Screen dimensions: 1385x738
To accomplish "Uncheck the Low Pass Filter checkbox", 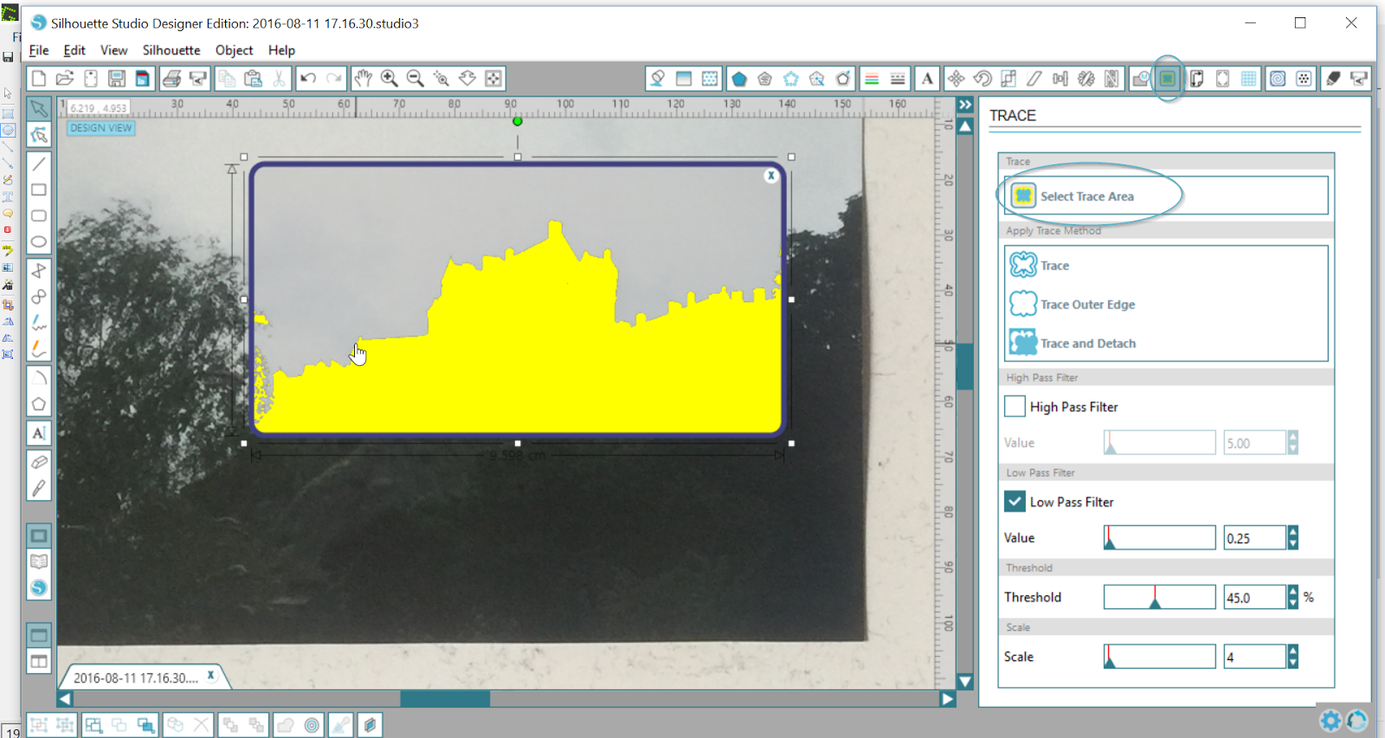I will [x=1015, y=501].
